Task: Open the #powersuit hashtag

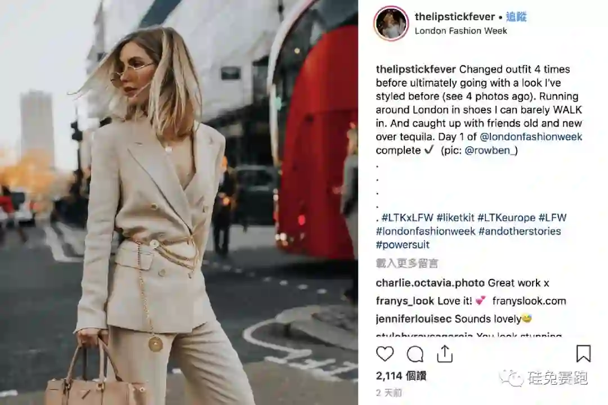Action: pyautogui.click(x=403, y=245)
